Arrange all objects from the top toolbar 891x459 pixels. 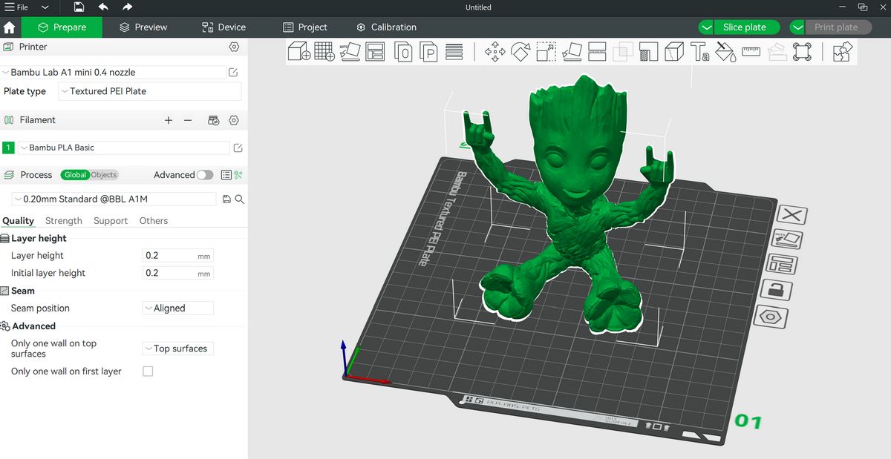click(x=375, y=52)
